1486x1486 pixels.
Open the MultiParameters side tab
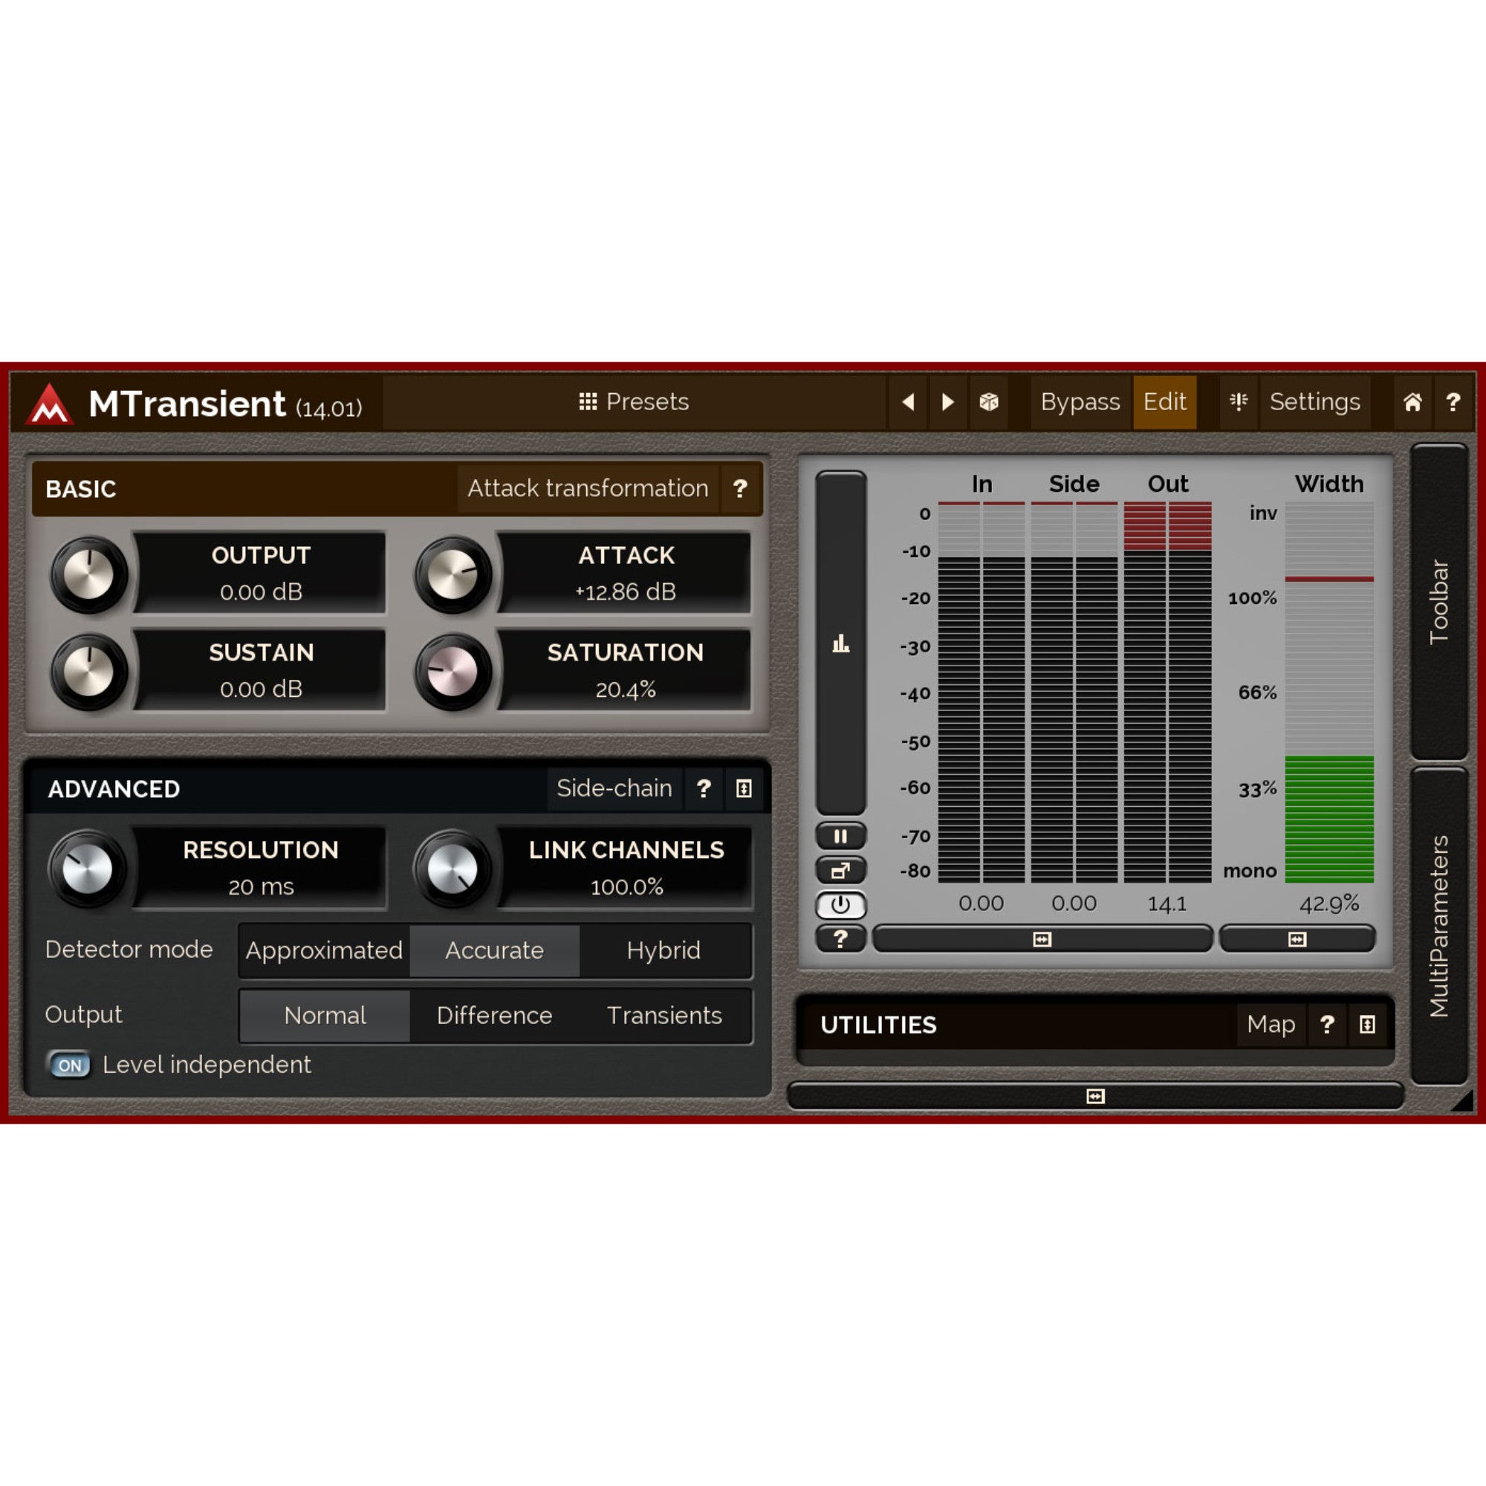(1439, 926)
